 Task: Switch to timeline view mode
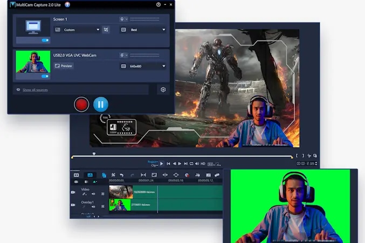(x=89, y=175)
